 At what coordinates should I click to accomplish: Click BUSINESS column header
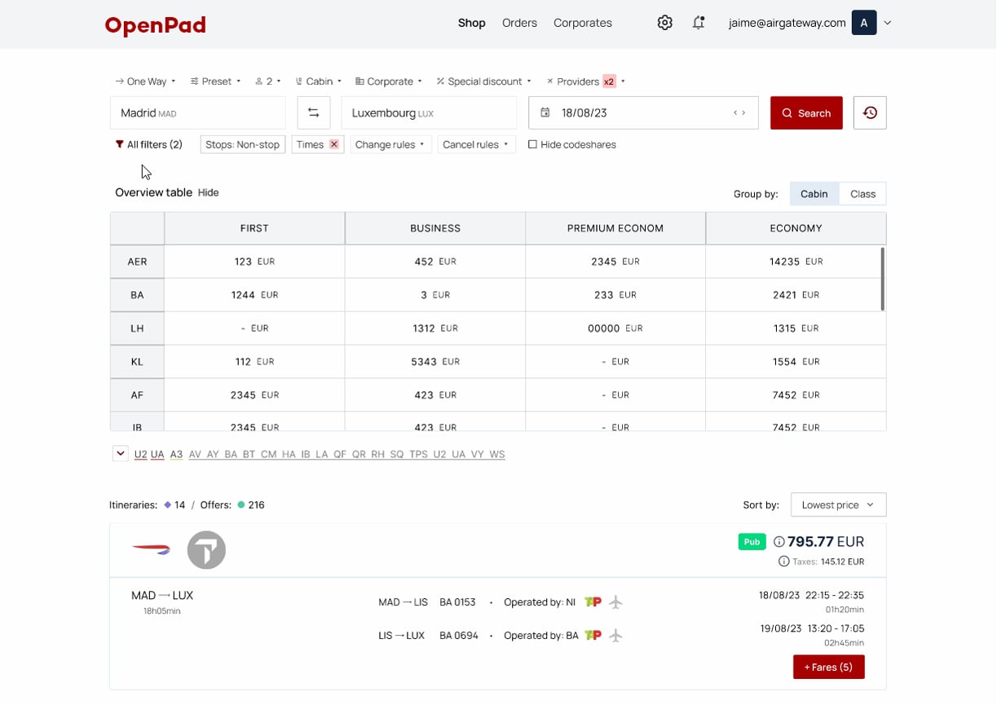pyautogui.click(x=435, y=228)
